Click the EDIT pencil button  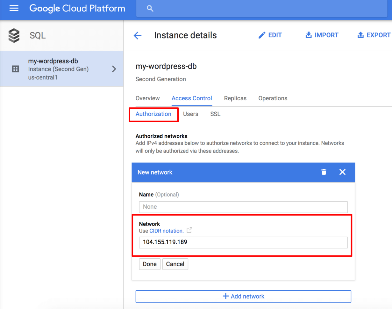[270, 35]
